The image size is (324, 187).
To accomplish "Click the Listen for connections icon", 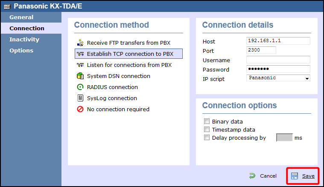I will pyautogui.click(x=80, y=65).
